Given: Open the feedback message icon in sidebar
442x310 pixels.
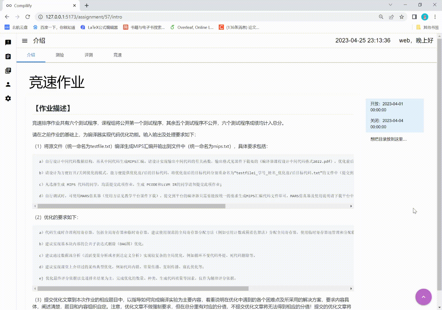Looking at the screenshot, I should click(x=8, y=42).
